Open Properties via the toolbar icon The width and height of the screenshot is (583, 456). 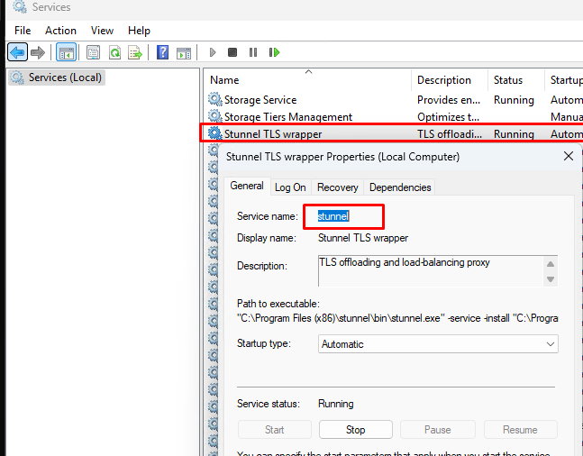(93, 53)
